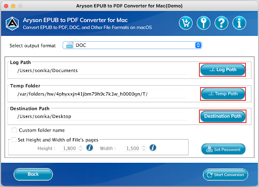Enable the Custom folder name checkbox
259x187 pixels.
click(14, 130)
